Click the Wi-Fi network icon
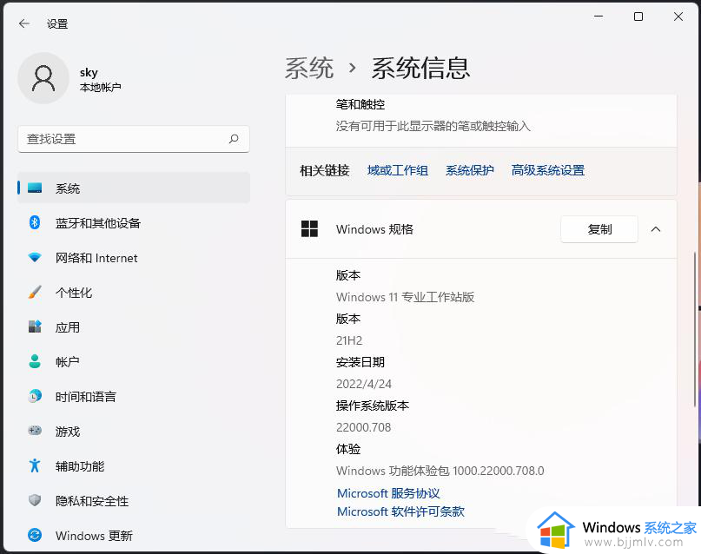This screenshot has height=554, width=701. (x=35, y=257)
